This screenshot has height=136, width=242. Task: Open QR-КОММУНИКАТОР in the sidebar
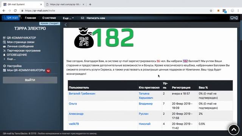click(21, 38)
